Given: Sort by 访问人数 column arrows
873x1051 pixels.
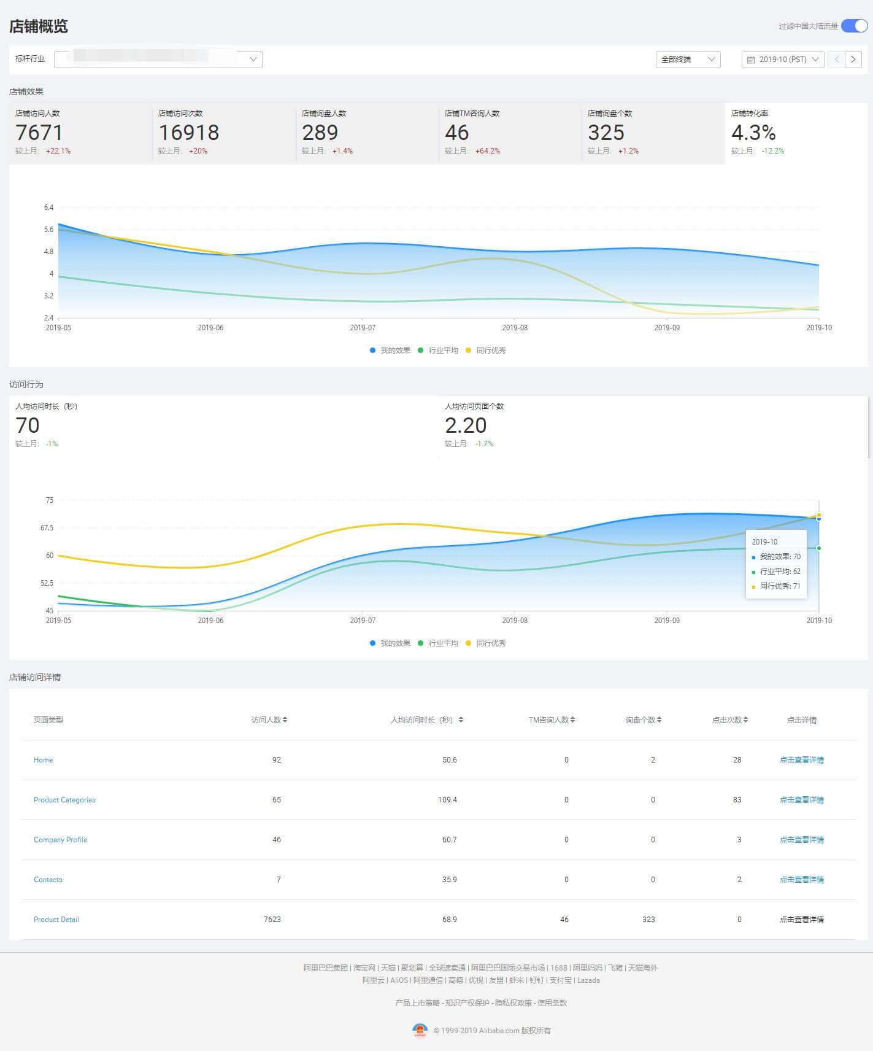Looking at the screenshot, I should pos(285,719).
